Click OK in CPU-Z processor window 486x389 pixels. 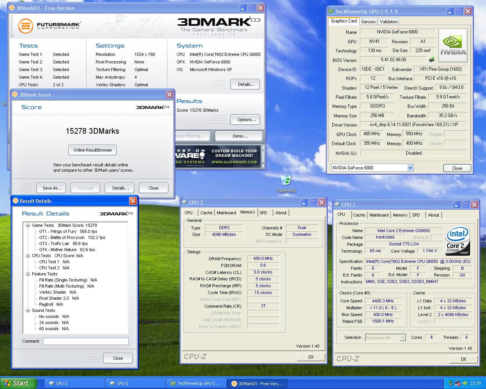click(464, 359)
